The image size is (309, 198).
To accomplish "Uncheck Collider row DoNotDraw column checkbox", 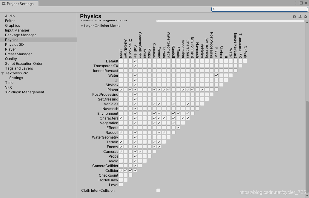I will pyautogui.click(x=125, y=171).
